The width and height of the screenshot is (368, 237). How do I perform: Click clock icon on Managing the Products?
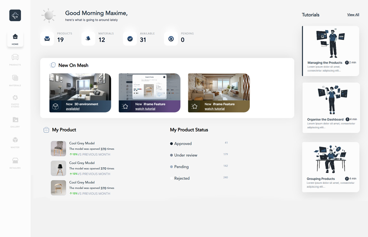[347, 62]
